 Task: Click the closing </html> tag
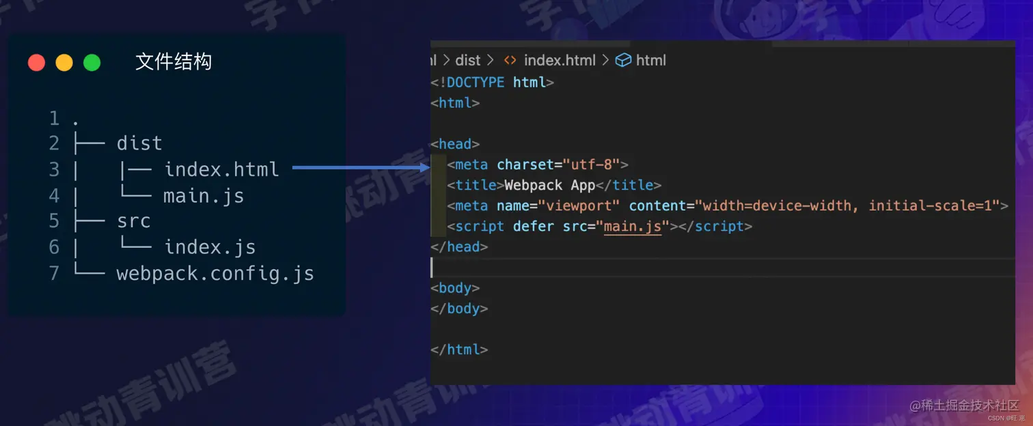click(x=459, y=349)
